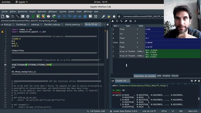Browse tabs using the editor folder icon

pos(2,24)
